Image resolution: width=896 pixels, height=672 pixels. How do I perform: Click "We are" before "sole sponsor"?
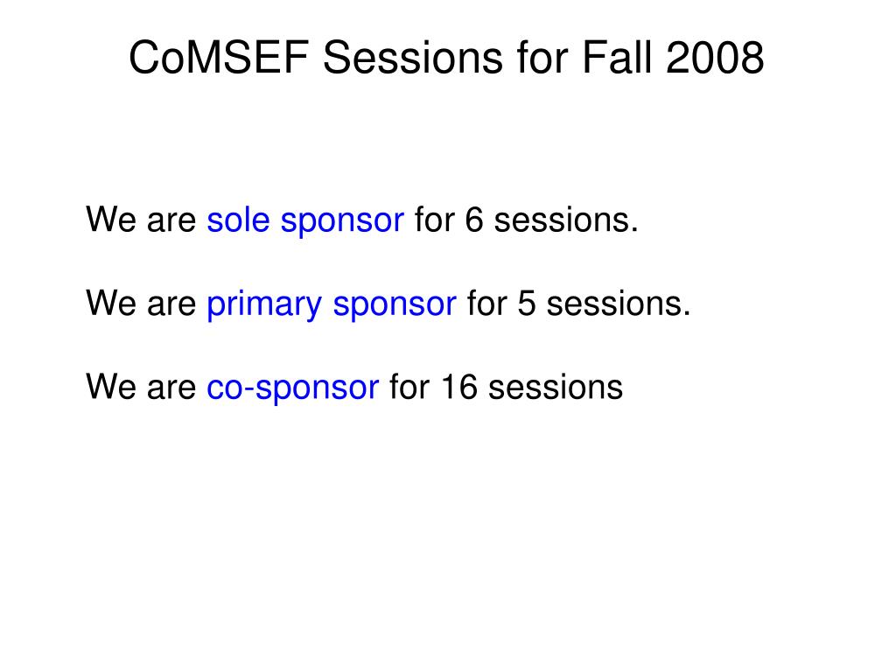tap(141, 220)
